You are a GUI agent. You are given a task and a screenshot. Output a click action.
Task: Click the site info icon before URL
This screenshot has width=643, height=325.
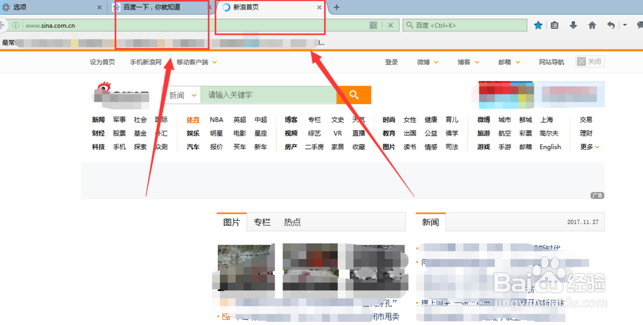[15, 26]
